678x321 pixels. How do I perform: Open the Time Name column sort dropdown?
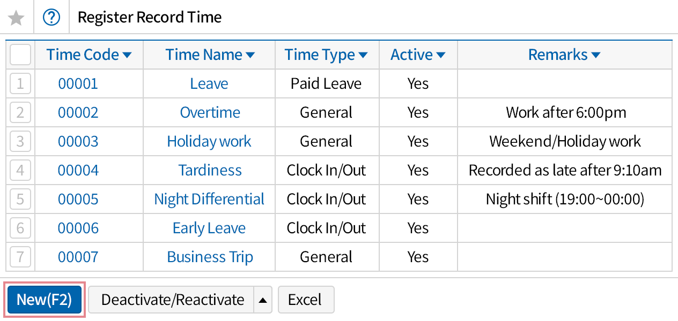tap(250, 55)
